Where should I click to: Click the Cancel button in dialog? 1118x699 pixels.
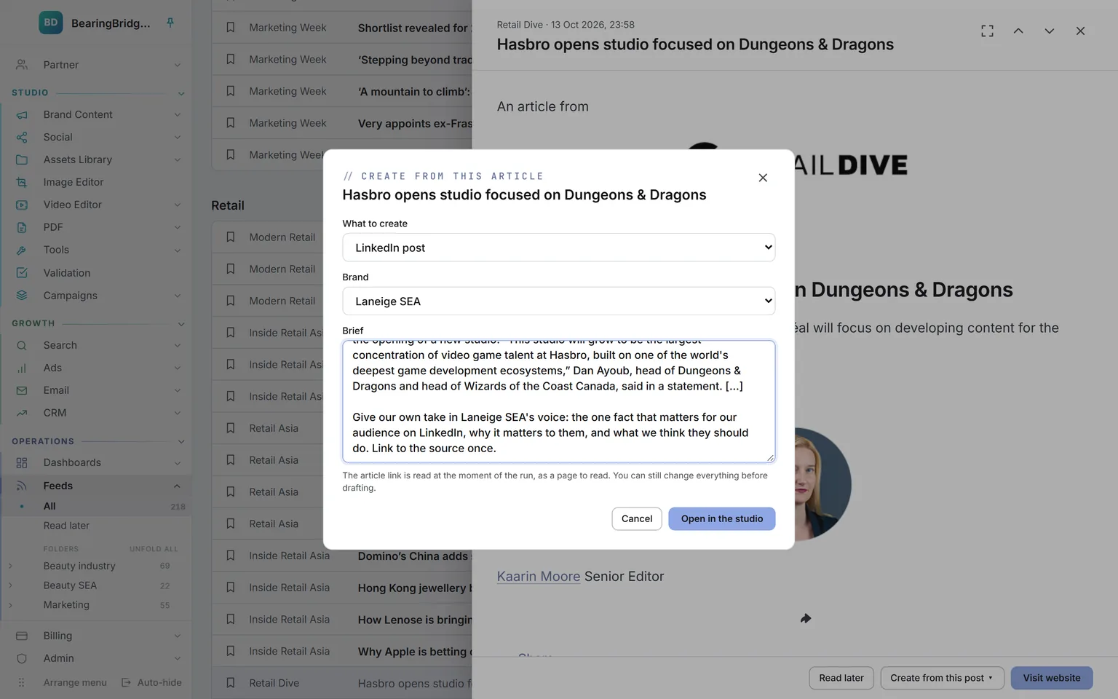click(x=637, y=518)
